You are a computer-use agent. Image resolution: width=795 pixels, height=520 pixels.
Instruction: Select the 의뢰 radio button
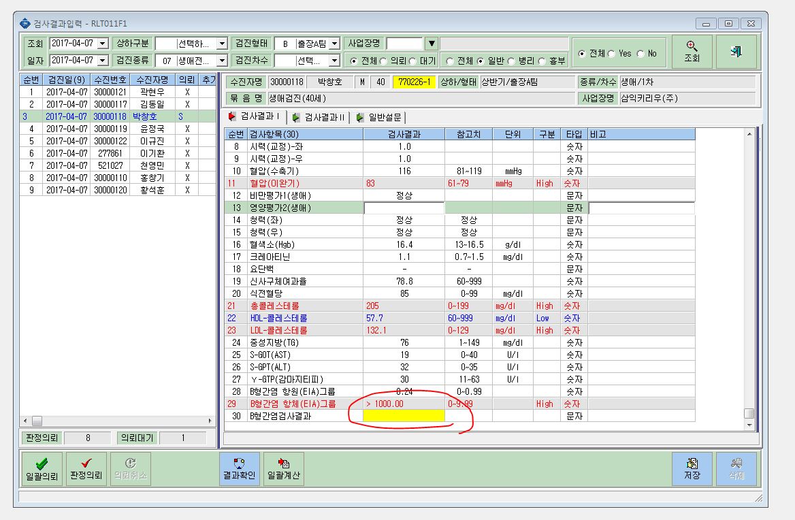383,61
